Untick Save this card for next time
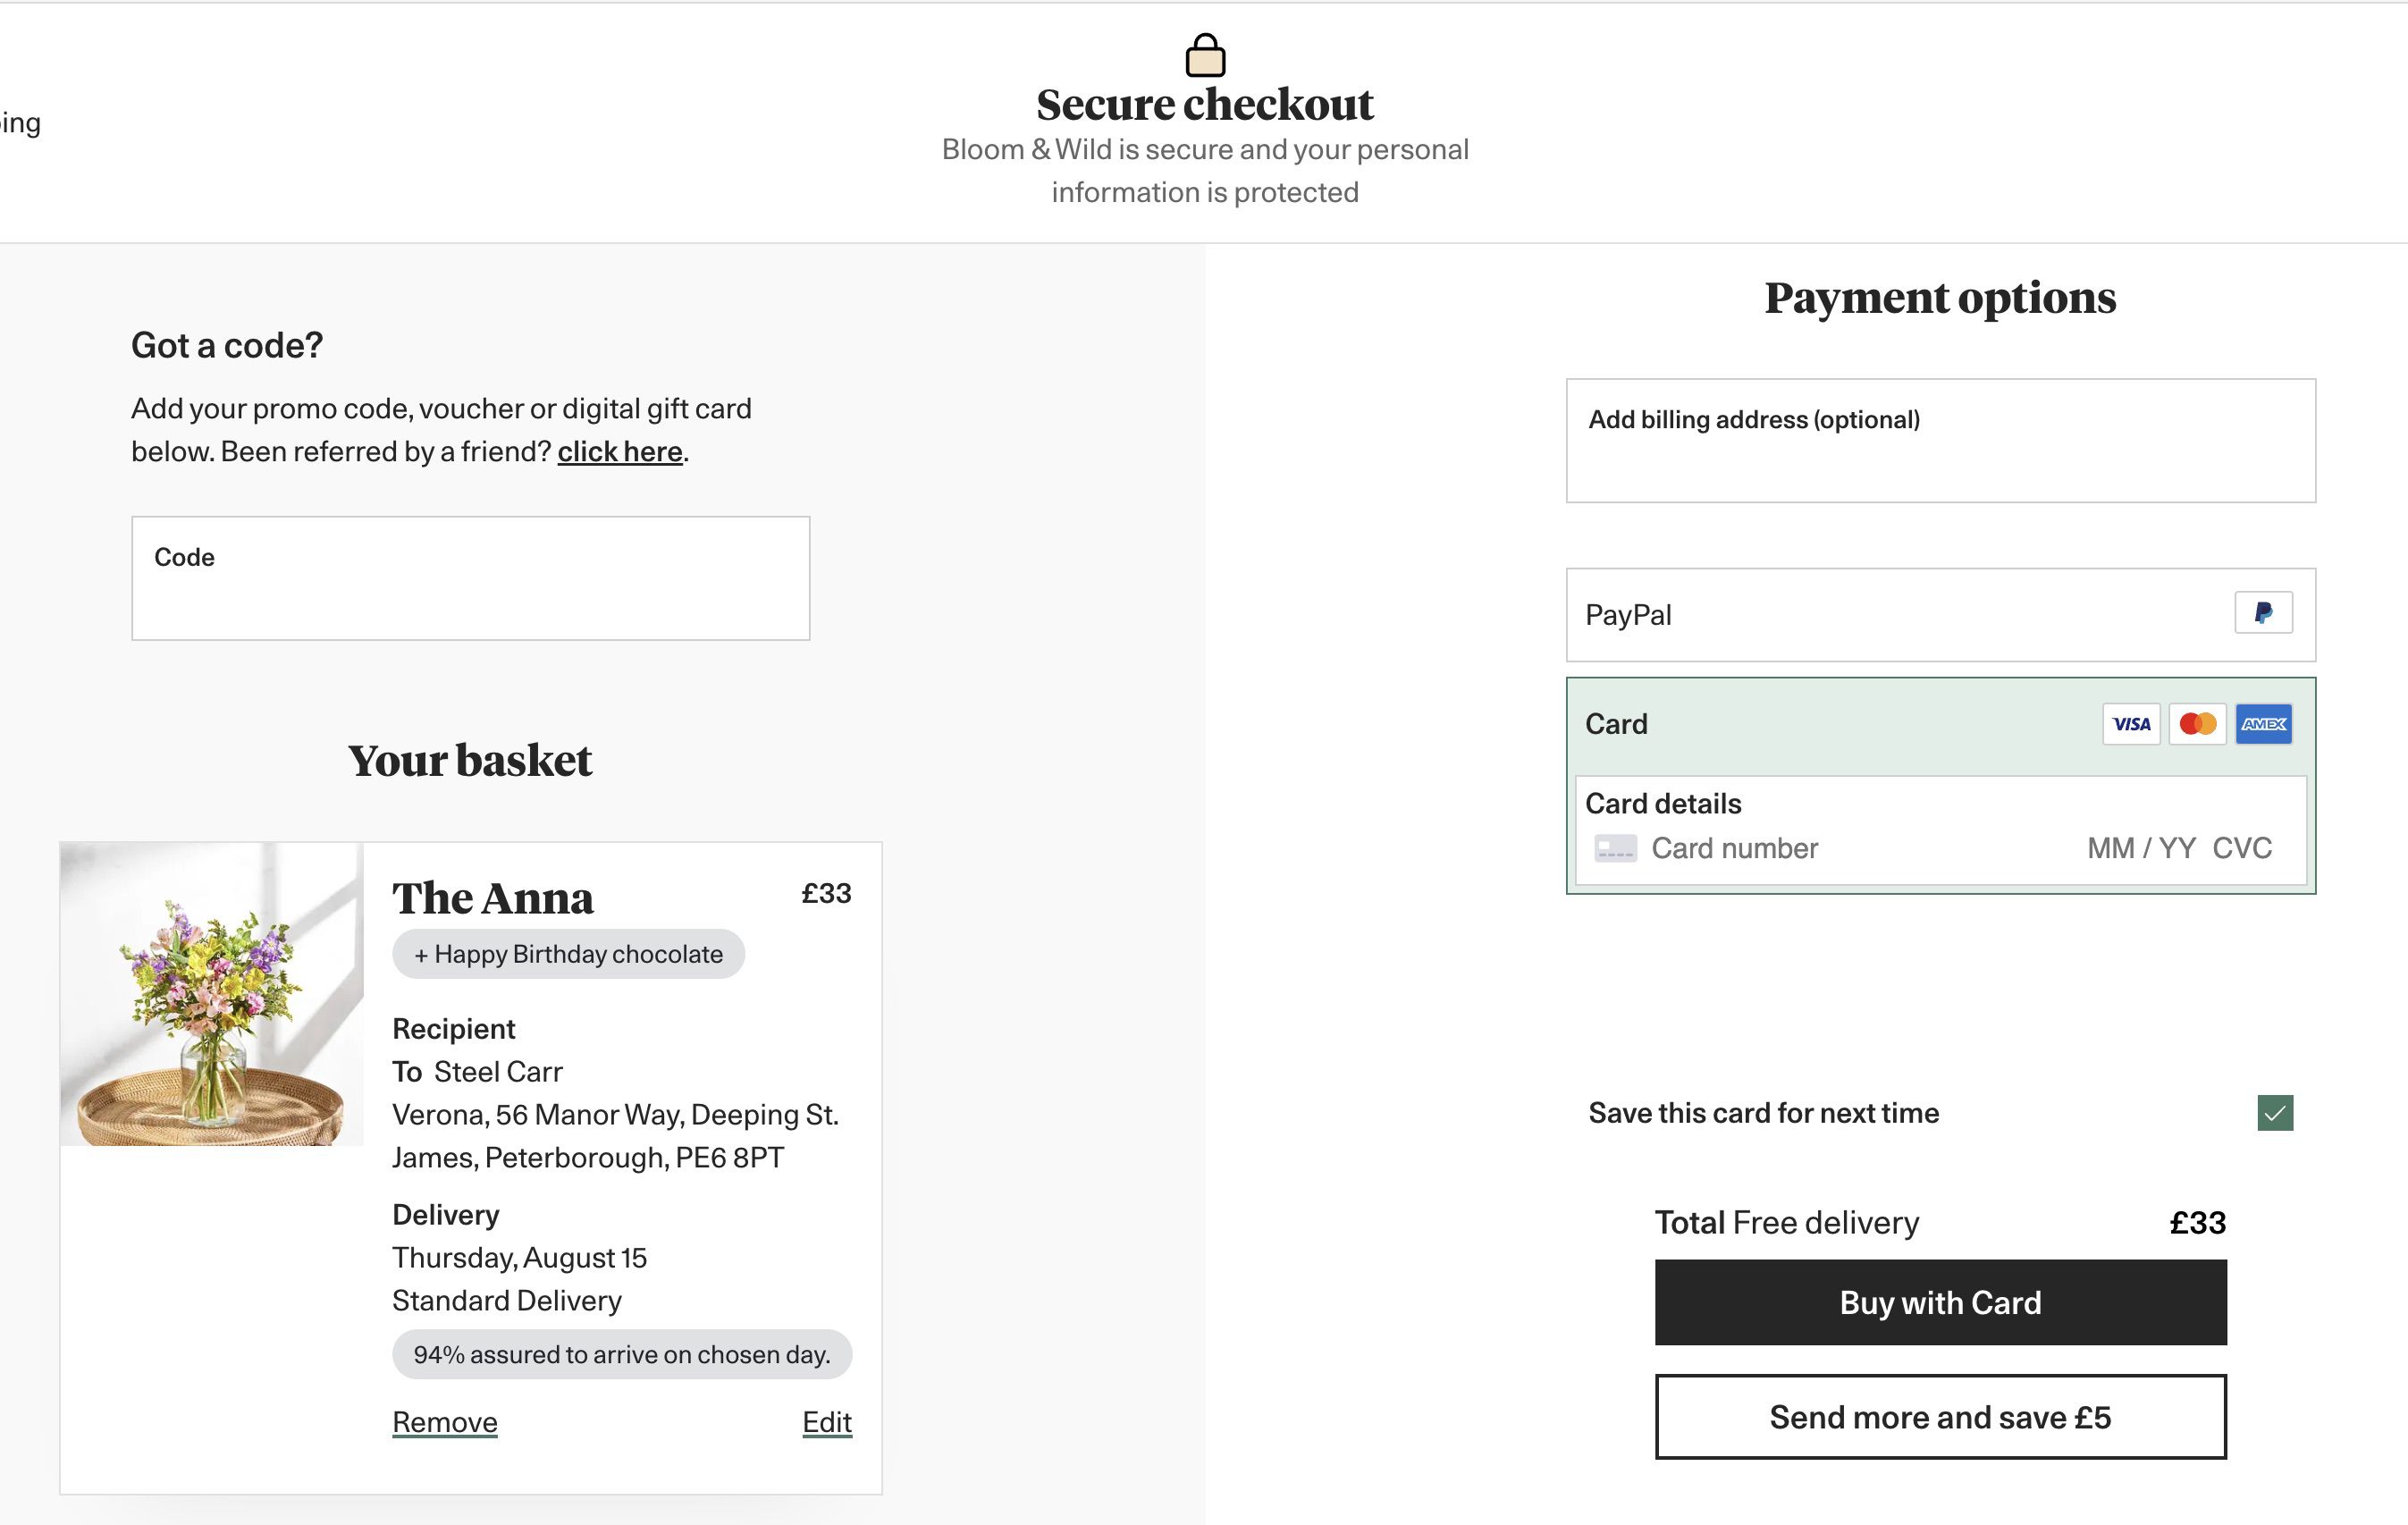 (x=2274, y=1113)
